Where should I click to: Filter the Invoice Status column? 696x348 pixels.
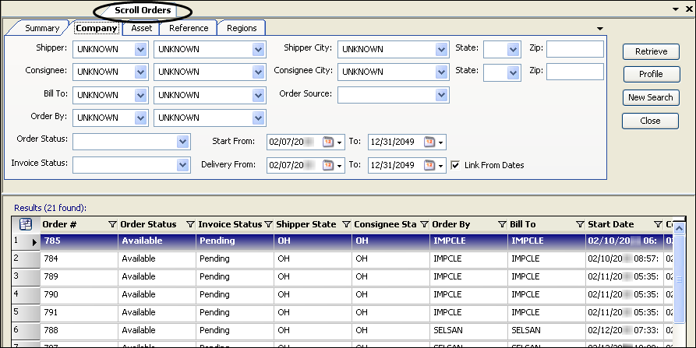coord(269,224)
